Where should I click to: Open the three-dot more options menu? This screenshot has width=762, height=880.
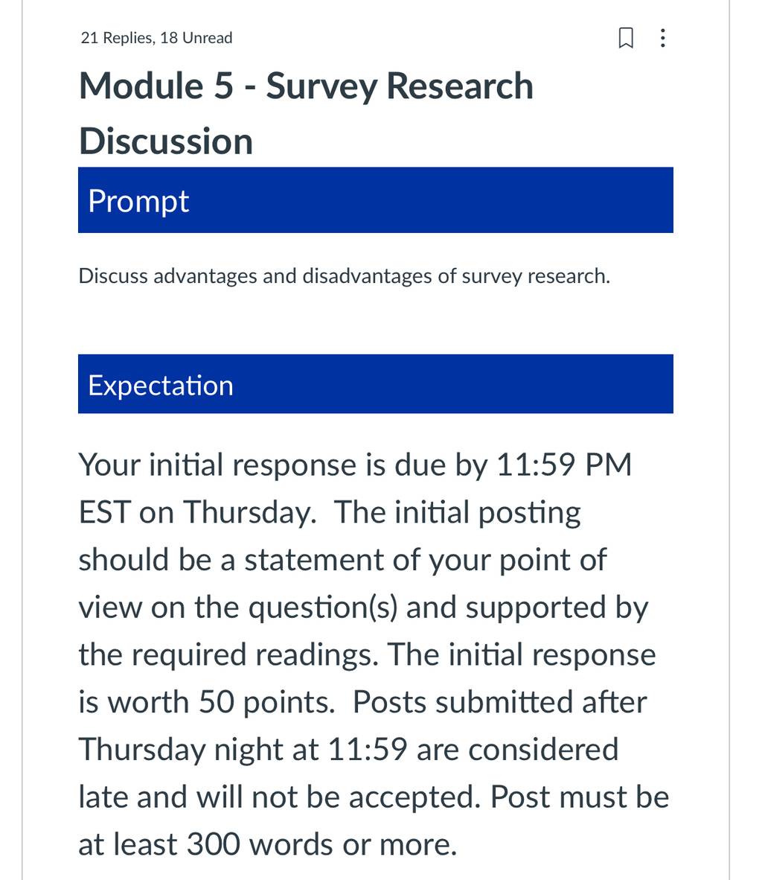pos(663,38)
